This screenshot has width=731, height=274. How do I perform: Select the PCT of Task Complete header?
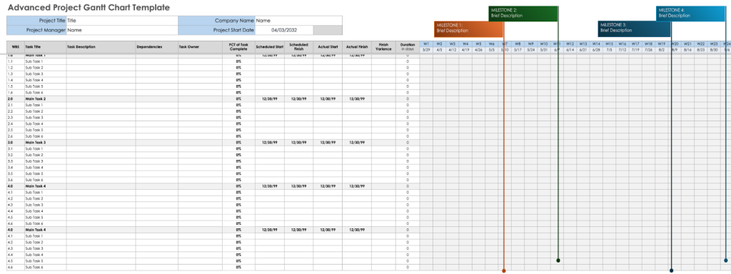[238, 47]
